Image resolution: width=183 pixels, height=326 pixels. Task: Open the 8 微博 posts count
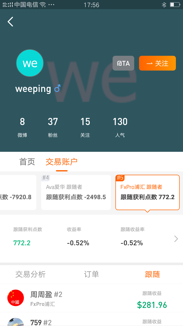point(22,127)
